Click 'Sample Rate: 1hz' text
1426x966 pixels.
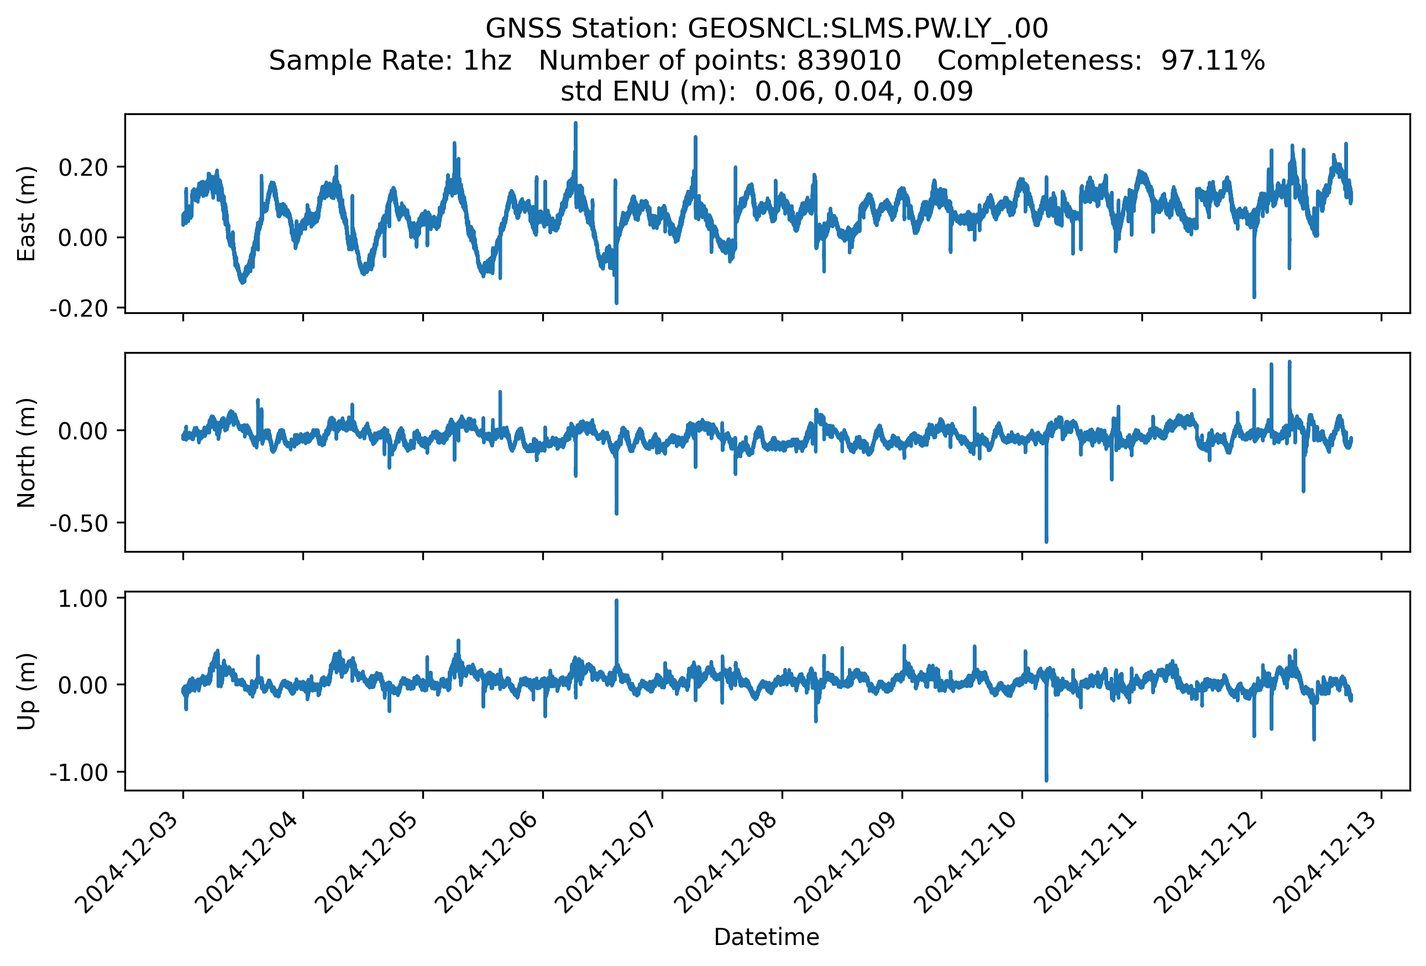pos(390,60)
